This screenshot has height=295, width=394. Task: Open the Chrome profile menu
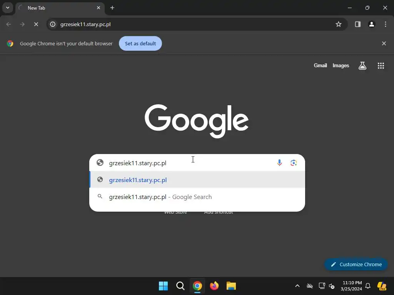(372, 24)
